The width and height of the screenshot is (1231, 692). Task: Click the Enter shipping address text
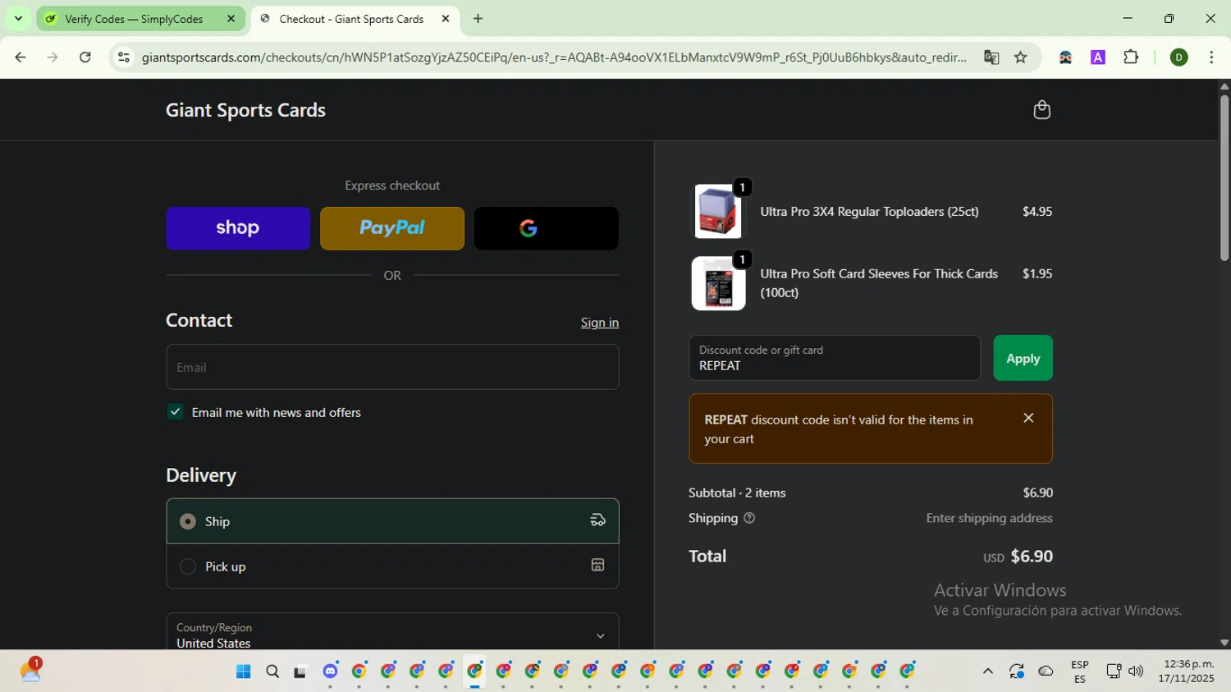click(989, 518)
